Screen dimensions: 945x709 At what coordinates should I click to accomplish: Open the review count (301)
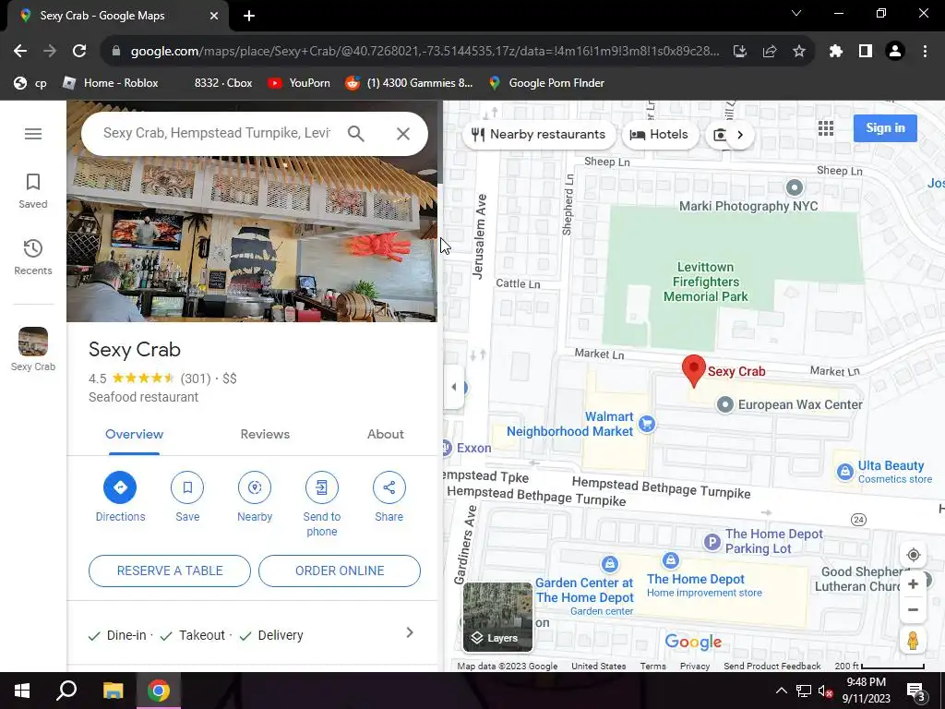pyautogui.click(x=196, y=379)
